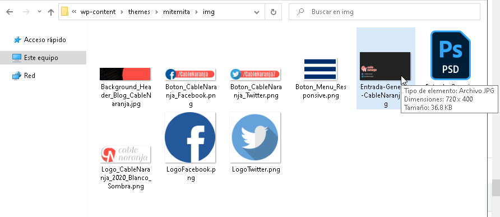Click the vertical scrollbar thumb
The width and height of the screenshot is (500, 217).
(x=496, y=188)
